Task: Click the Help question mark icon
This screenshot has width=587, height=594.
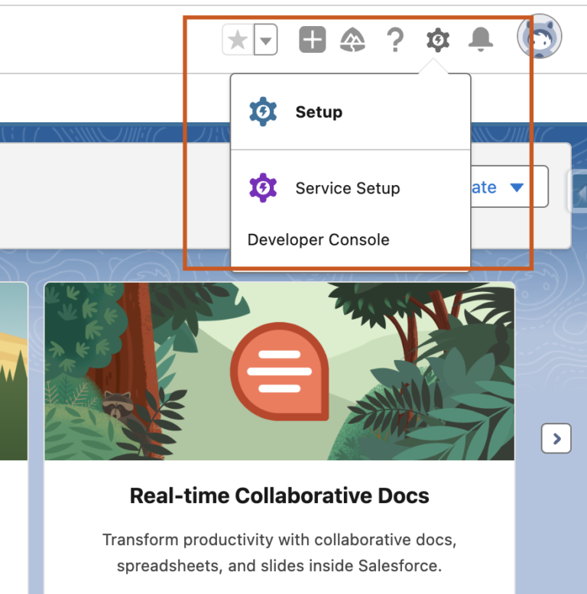Action: pyautogui.click(x=394, y=40)
